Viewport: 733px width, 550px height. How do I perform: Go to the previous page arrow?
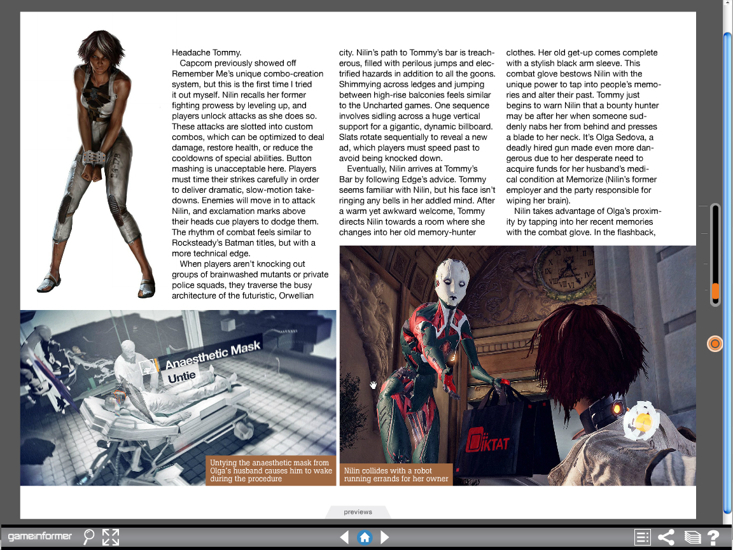(x=344, y=537)
